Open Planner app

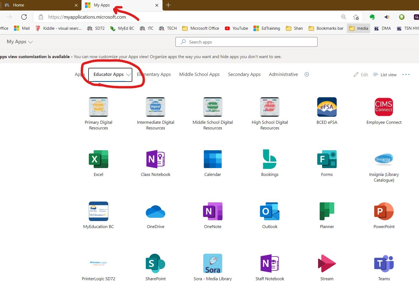click(x=327, y=211)
